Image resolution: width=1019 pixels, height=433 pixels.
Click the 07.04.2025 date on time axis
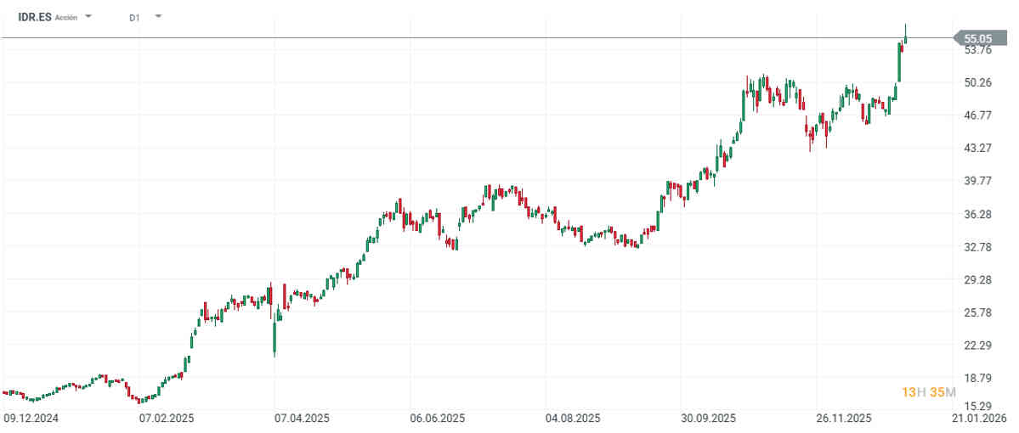(301, 419)
